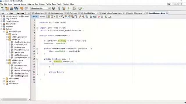Click the Find Previous Occurrence icon
The image size is (186, 104).
(66, 17)
